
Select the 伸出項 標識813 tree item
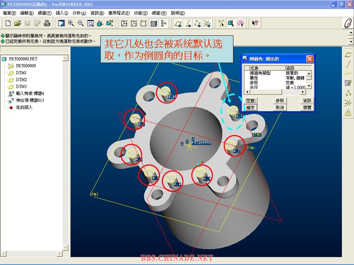click(x=30, y=100)
